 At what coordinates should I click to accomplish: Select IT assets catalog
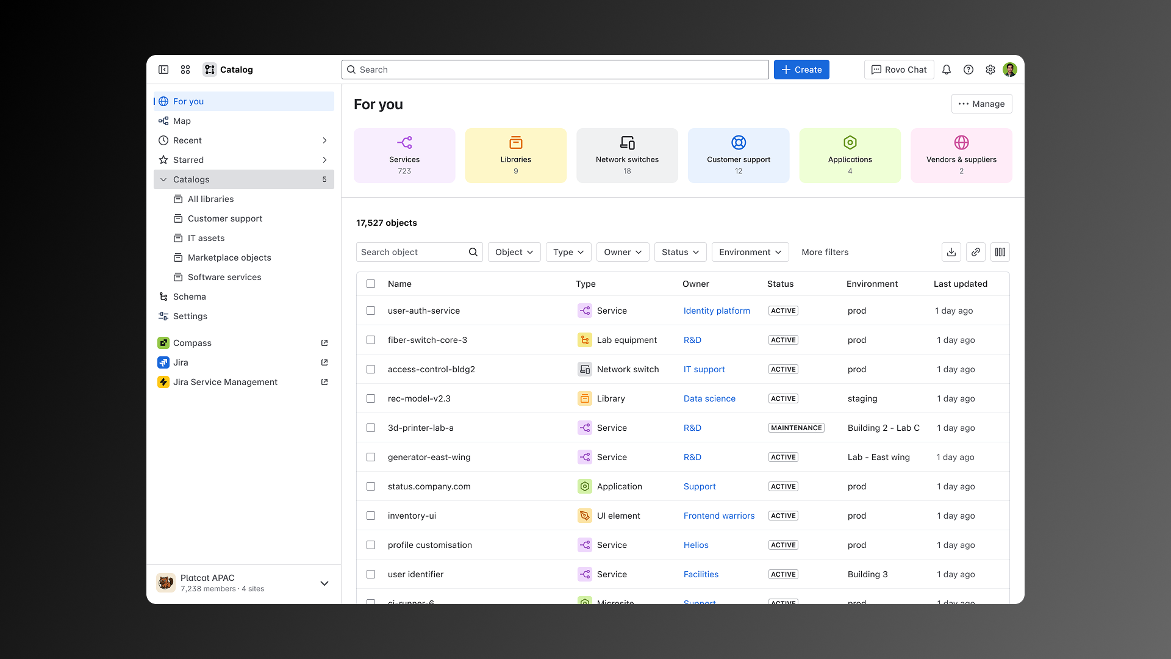[x=206, y=238]
